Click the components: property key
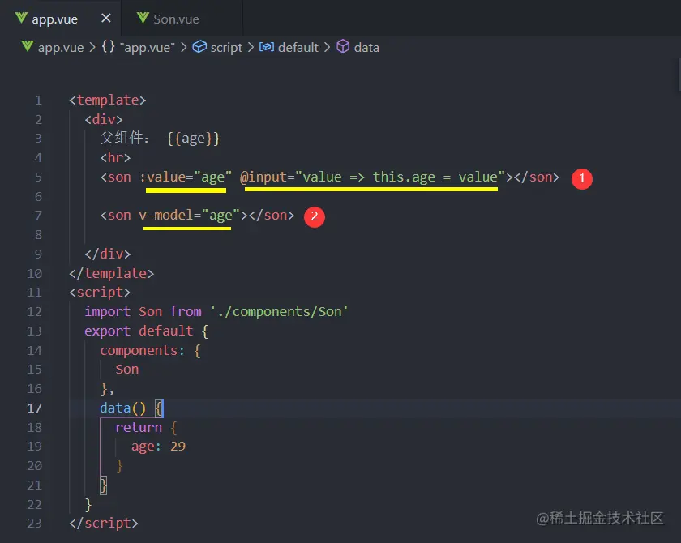Screen dimensions: 681x543 pos(143,350)
